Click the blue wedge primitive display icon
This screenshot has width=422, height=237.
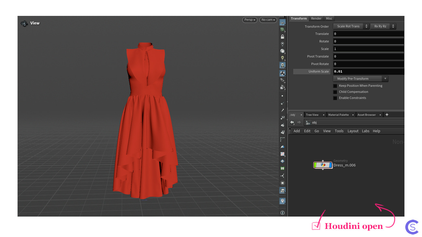pyautogui.click(x=282, y=147)
